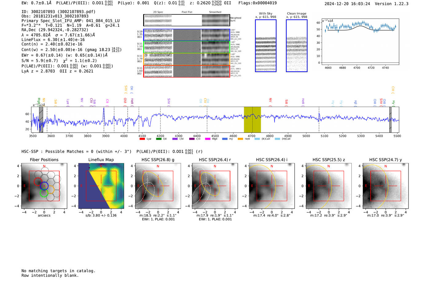430x292 pixels.
Task: Click 'P(Lyα): 0.001' in the header
Action: [134, 3]
